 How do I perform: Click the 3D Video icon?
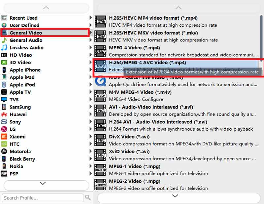(x=4, y=62)
